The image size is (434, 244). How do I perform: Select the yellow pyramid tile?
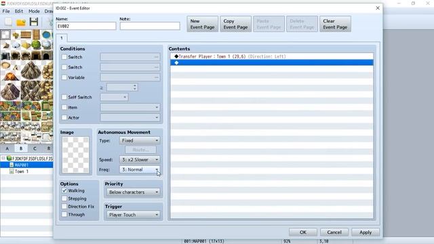26,45
